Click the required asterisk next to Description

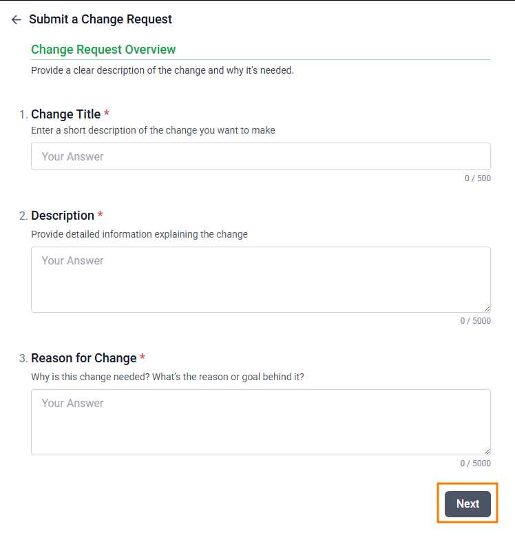coord(101,216)
